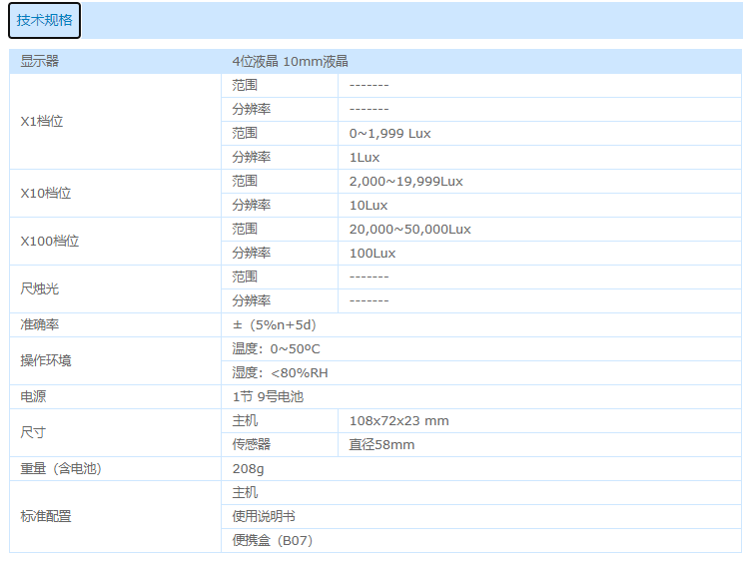Click the 100Lux resolution value
The height and width of the screenshot is (561, 746).
click(x=373, y=253)
